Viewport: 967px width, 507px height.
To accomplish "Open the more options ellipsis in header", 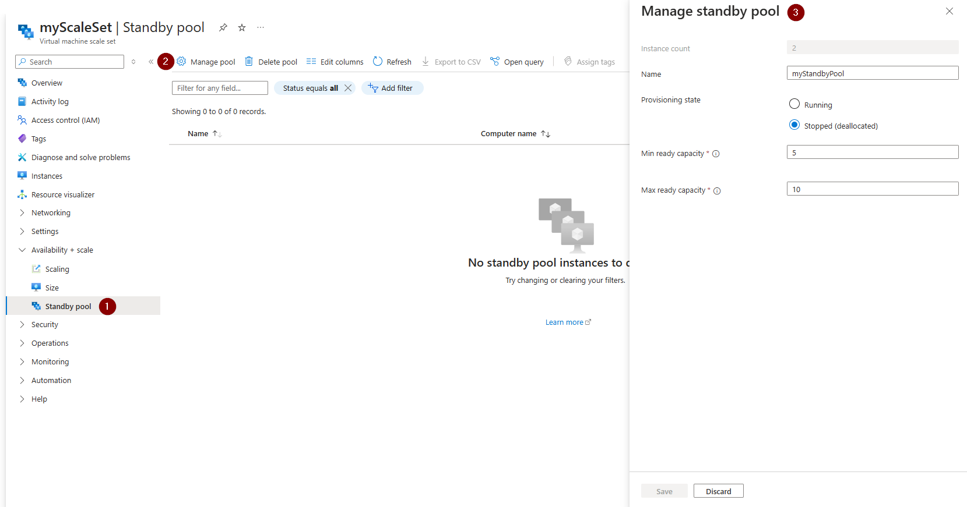I will point(261,27).
